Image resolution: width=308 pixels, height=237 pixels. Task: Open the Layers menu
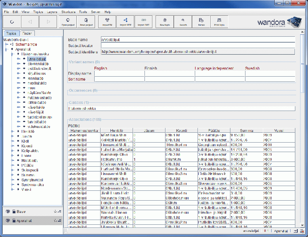52,12
